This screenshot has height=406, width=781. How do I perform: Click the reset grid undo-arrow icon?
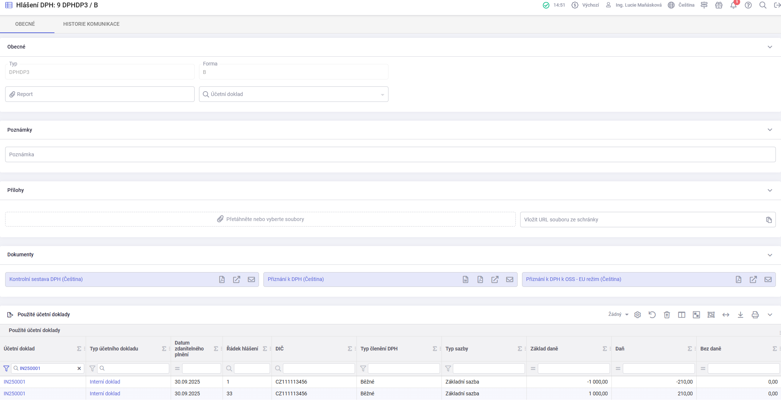[652, 315]
